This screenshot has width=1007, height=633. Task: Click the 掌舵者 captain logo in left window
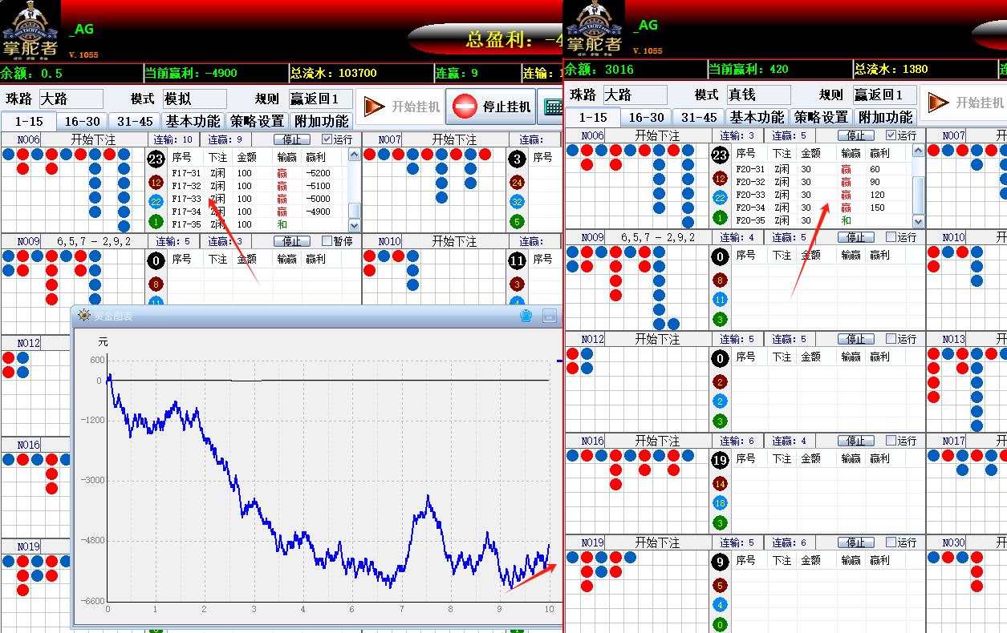click(x=30, y=29)
